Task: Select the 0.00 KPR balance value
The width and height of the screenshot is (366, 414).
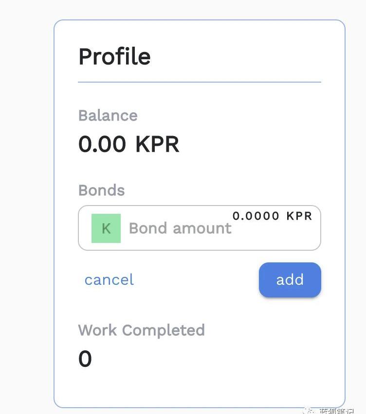Action: click(128, 144)
